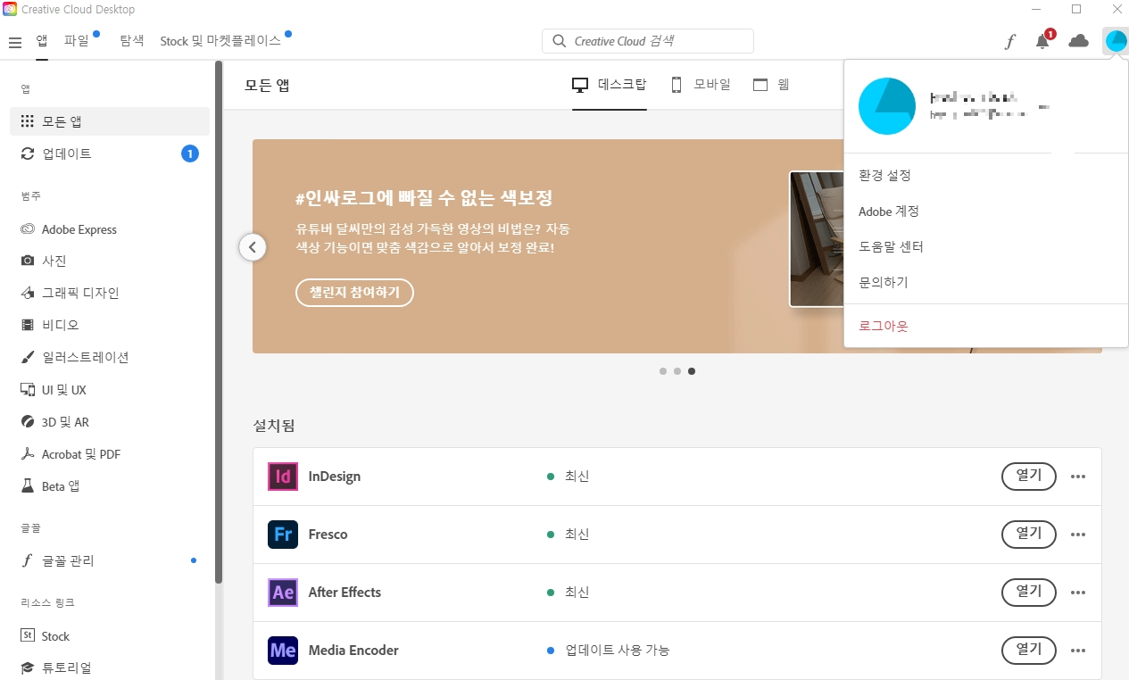1129x680 pixels.
Task: Open 업데이트 in sidebar
Action: [x=110, y=153]
